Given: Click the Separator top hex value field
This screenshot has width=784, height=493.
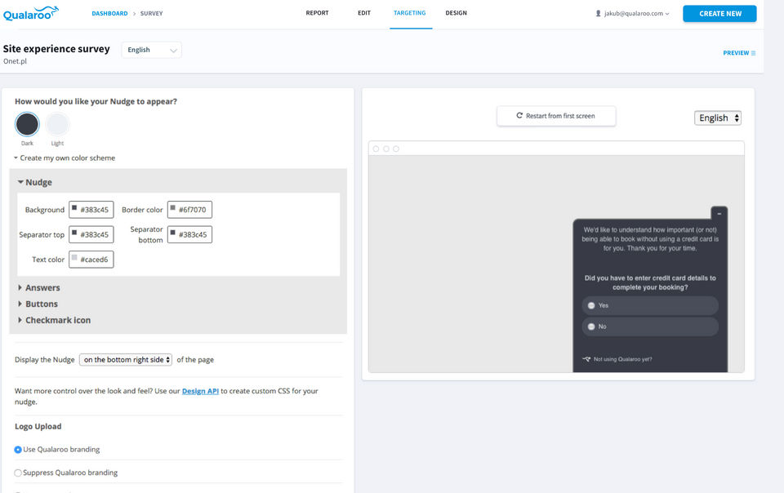Looking at the screenshot, I should [91, 234].
